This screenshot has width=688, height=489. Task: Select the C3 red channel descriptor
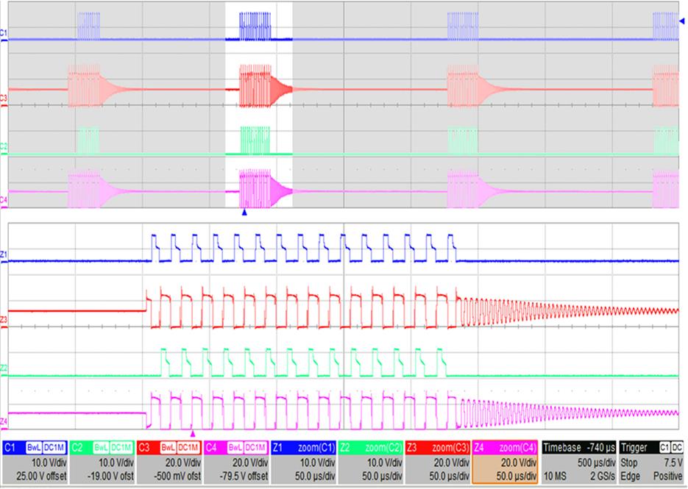tap(169, 462)
